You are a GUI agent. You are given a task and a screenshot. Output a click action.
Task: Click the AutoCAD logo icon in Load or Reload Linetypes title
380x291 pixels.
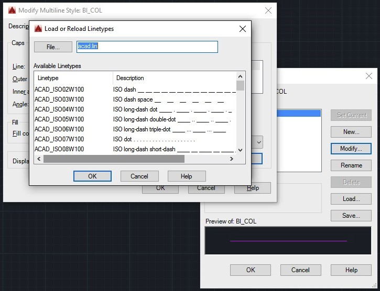(38, 29)
